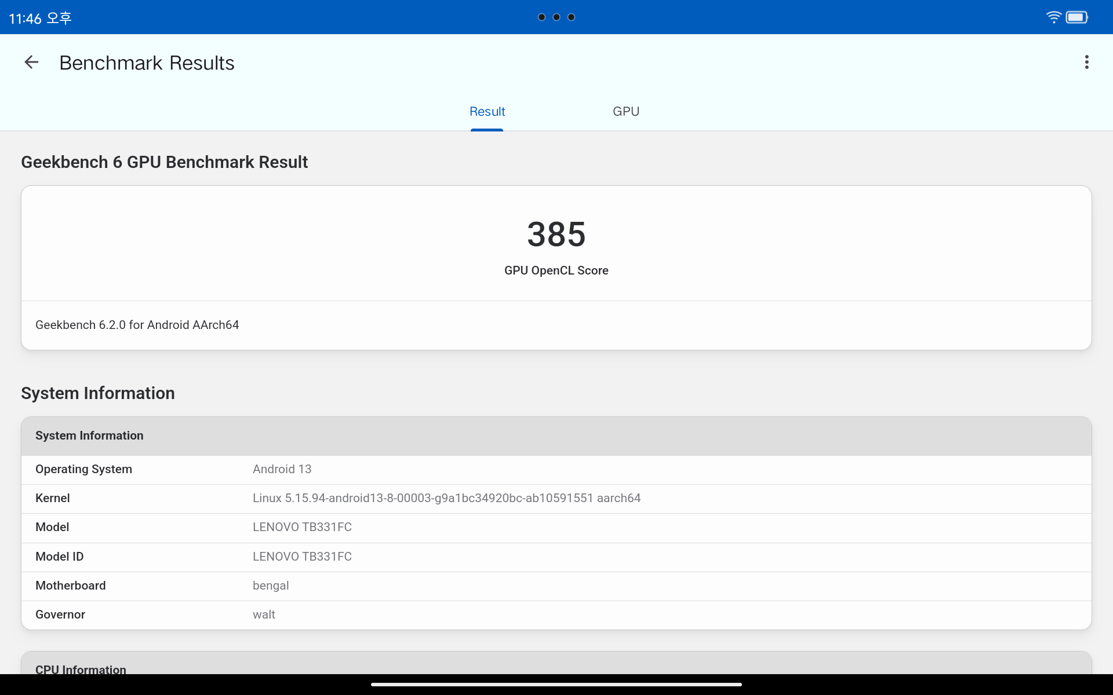Tap the Model ID row
The width and height of the screenshot is (1113, 695).
(556, 557)
